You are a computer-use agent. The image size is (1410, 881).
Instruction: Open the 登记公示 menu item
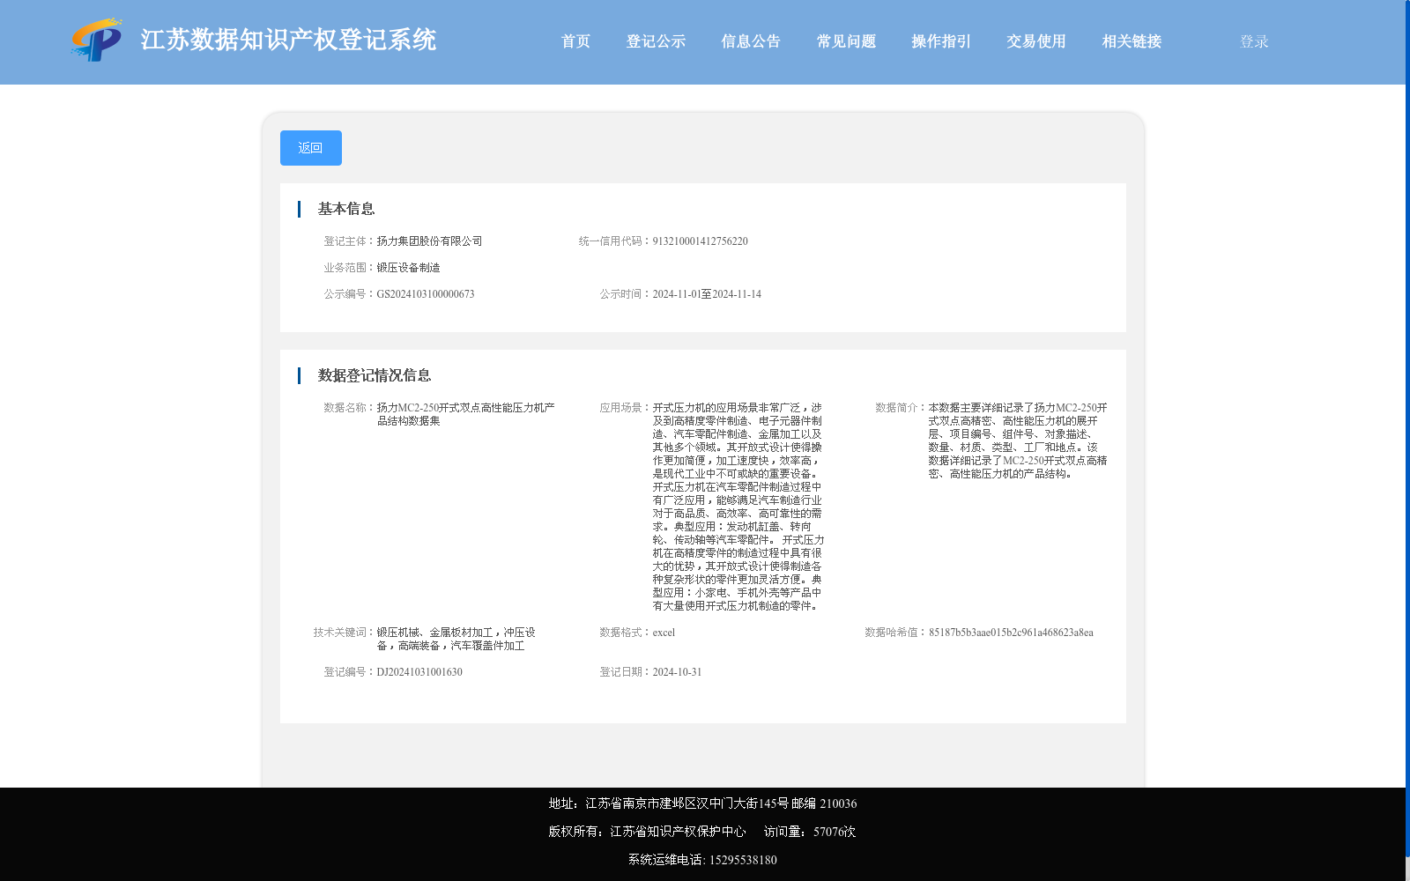pyautogui.click(x=656, y=41)
